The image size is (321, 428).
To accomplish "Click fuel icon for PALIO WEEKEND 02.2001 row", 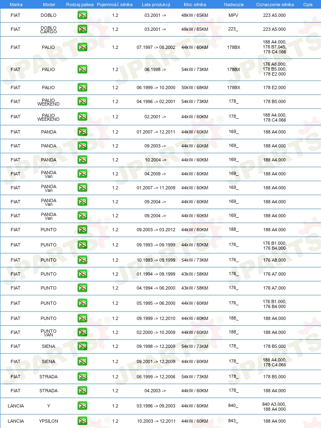I will point(83,117).
